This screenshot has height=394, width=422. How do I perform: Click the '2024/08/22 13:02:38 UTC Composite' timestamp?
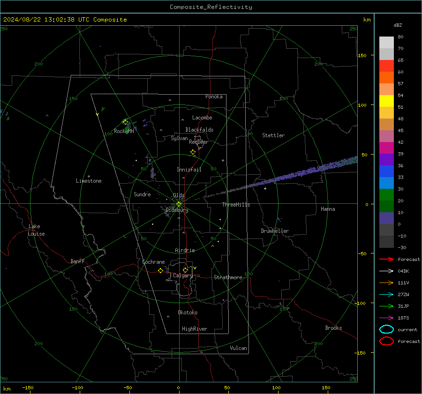(65, 20)
